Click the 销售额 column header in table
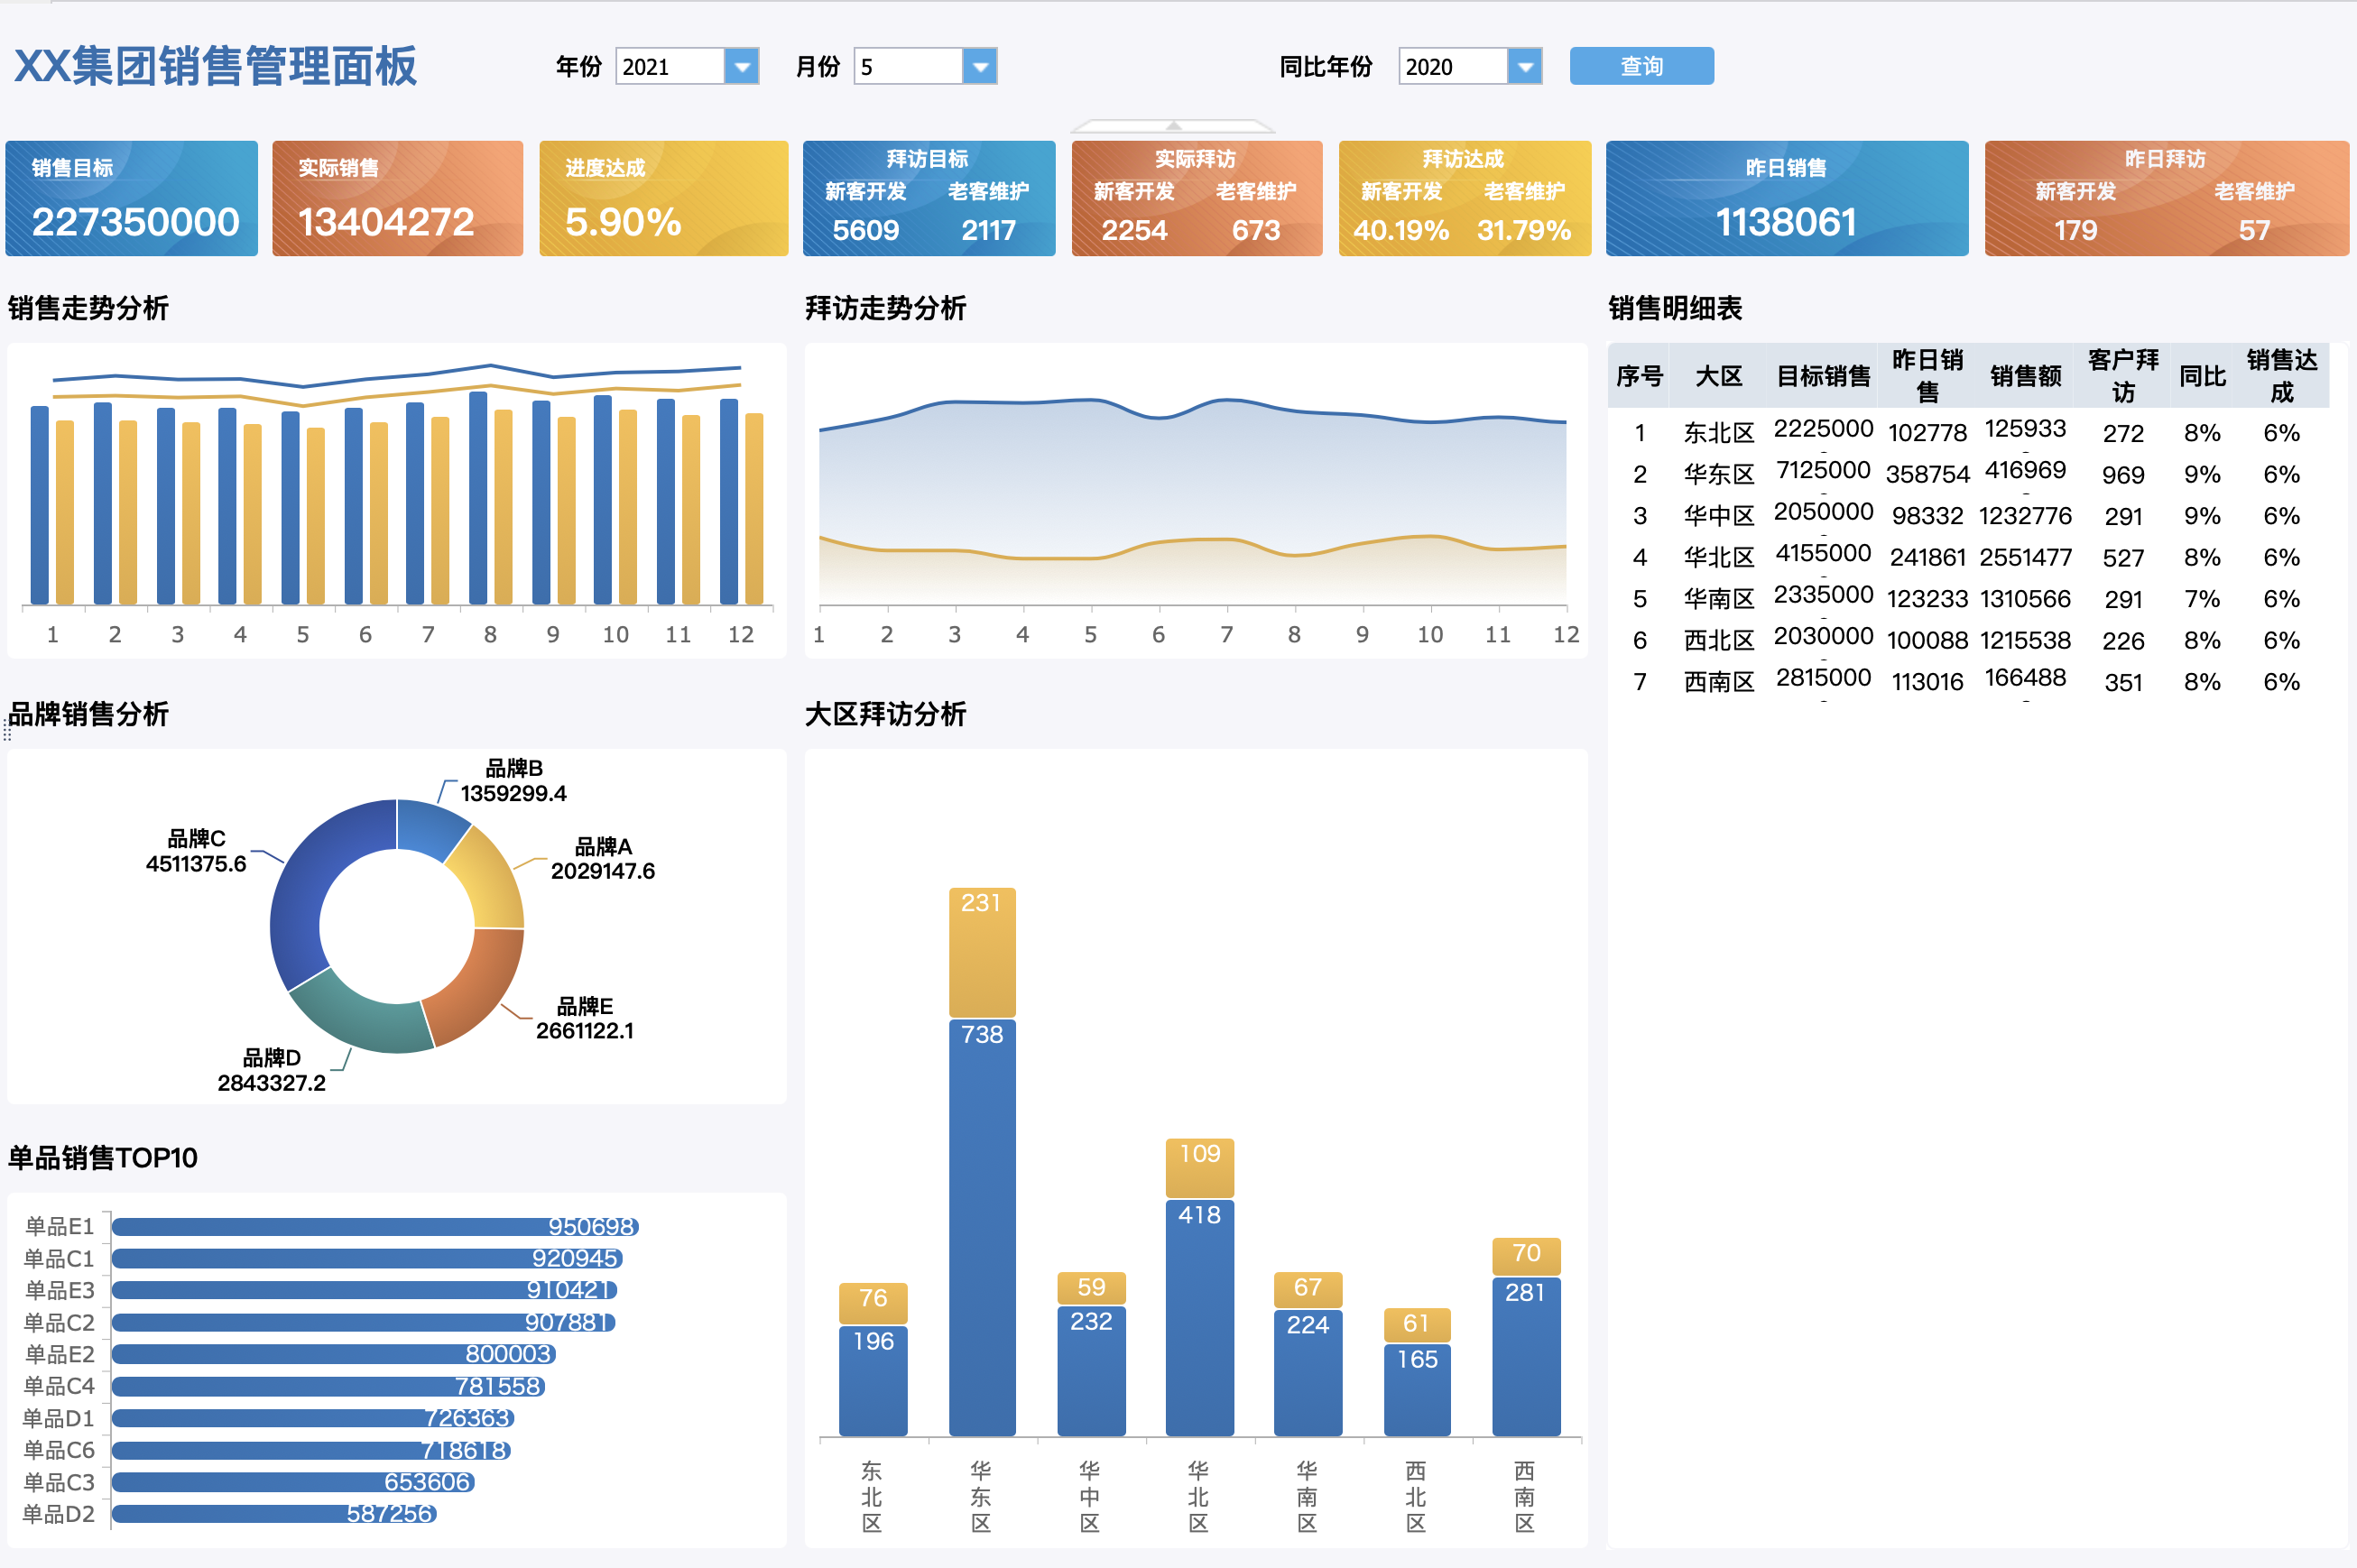The width and height of the screenshot is (2357, 1568). coord(2024,376)
